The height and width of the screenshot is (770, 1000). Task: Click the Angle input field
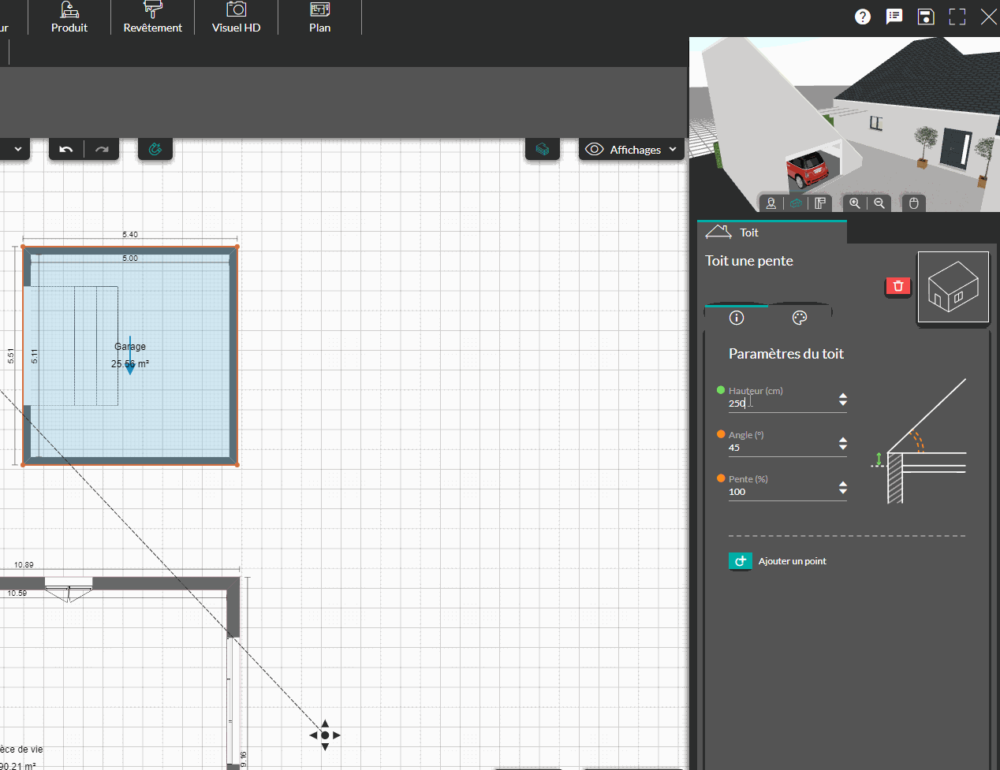click(781, 448)
